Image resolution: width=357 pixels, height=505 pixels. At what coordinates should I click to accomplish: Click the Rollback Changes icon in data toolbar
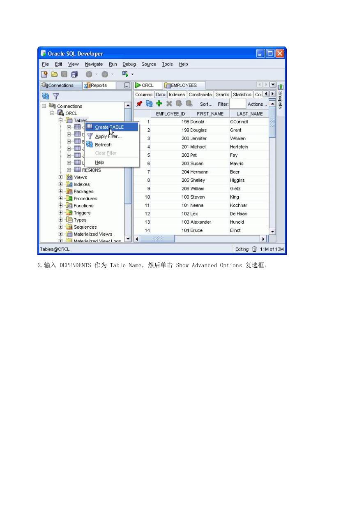(x=189, y=104)
